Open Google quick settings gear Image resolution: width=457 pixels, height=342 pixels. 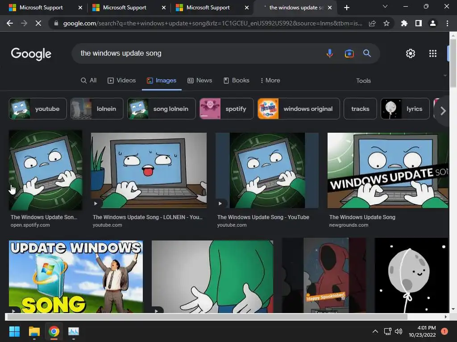[x=411, y=53]
